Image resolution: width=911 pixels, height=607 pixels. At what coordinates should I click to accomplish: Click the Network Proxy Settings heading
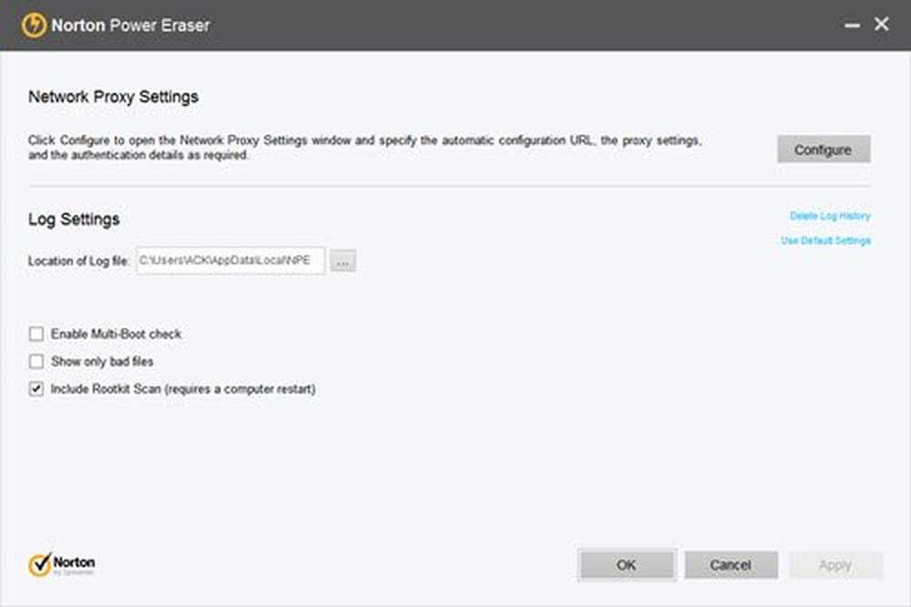[x=113, y=97]
